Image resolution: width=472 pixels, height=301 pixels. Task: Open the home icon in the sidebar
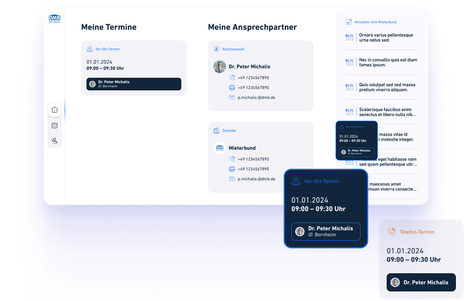click(55, 110)
